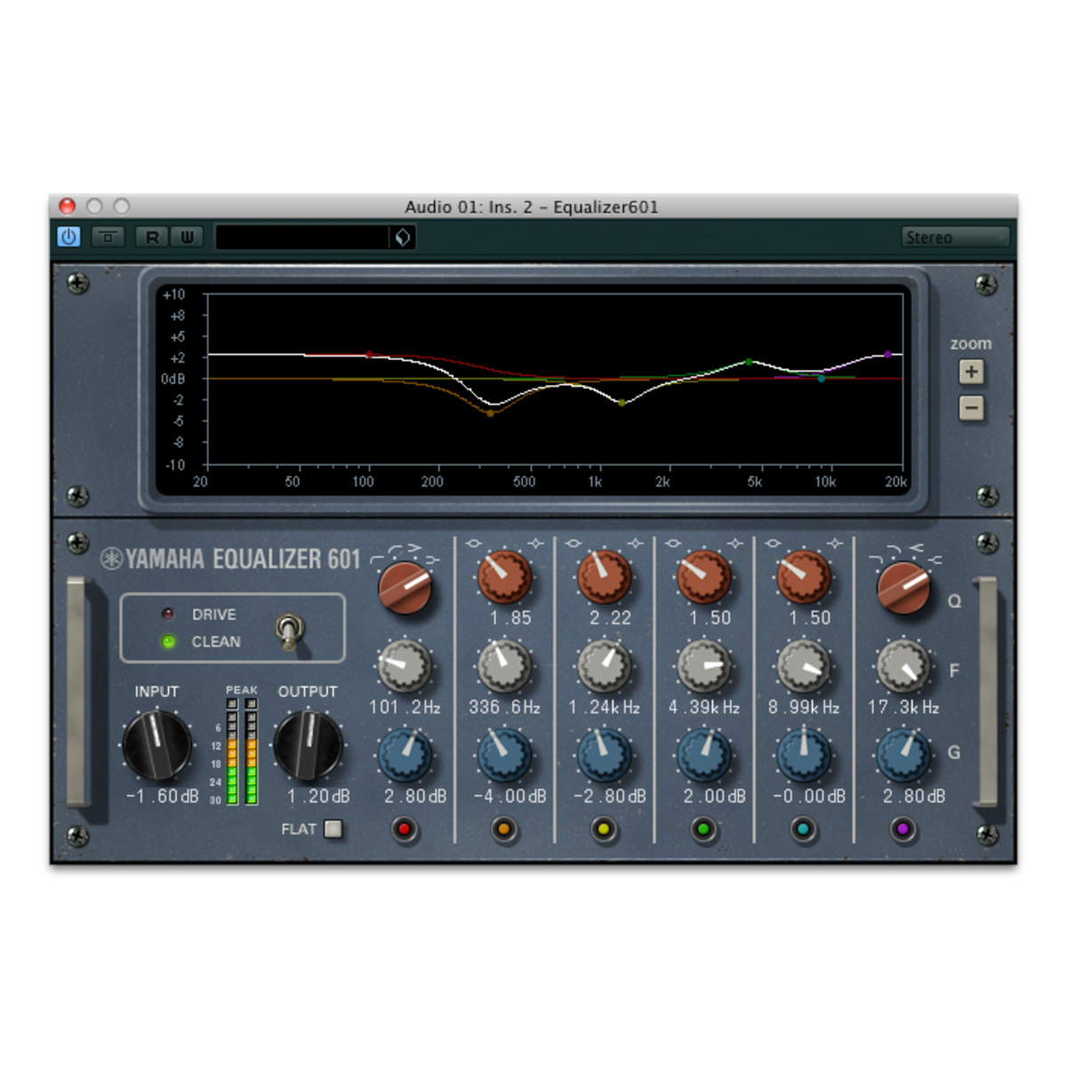Image resolution: width=1067 pixels, height=1067 pixels.
Task: Zoom in on the EQ graph
Action: 971,372
